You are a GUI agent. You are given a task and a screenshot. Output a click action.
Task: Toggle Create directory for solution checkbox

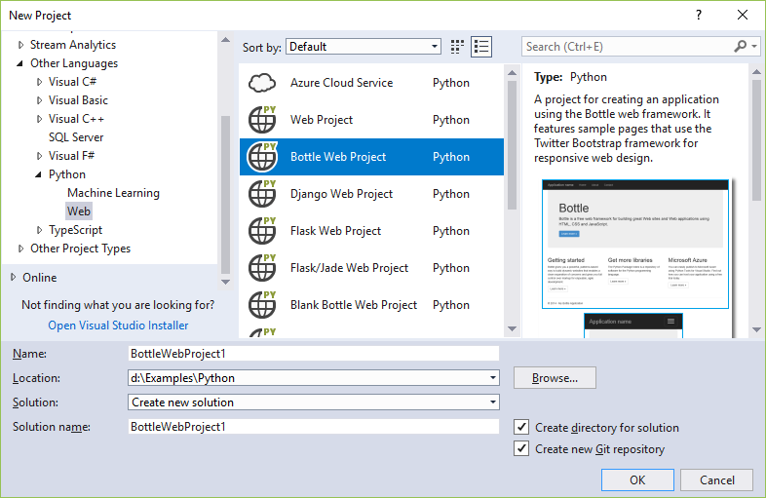(x=521, y=427)
